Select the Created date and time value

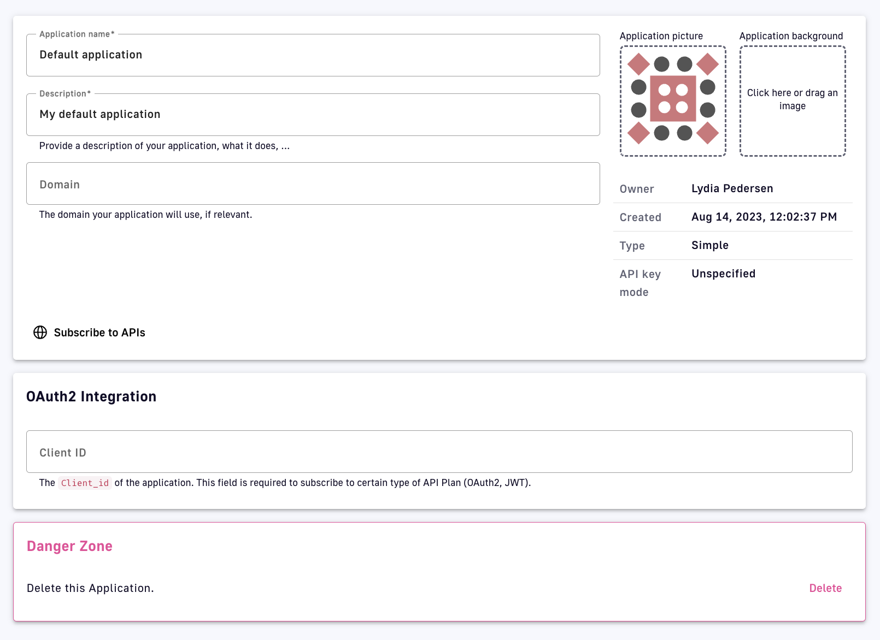click(764, 217)
